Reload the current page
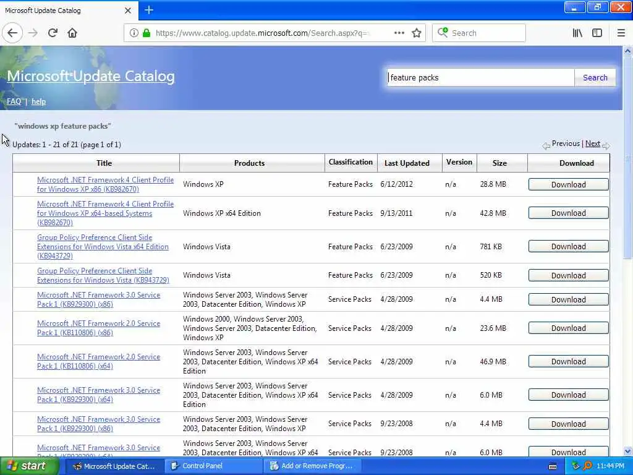This screenshot has width=633, height=475. pos(53,33)
